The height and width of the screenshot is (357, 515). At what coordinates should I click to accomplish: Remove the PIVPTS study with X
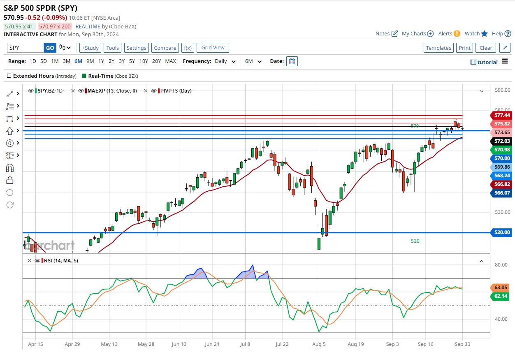[146, 91]
